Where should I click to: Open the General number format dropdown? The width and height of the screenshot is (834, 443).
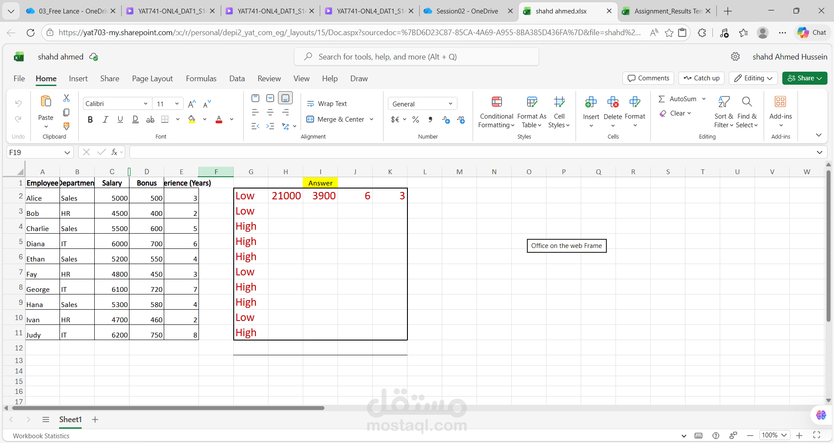[x=450, y=103]
